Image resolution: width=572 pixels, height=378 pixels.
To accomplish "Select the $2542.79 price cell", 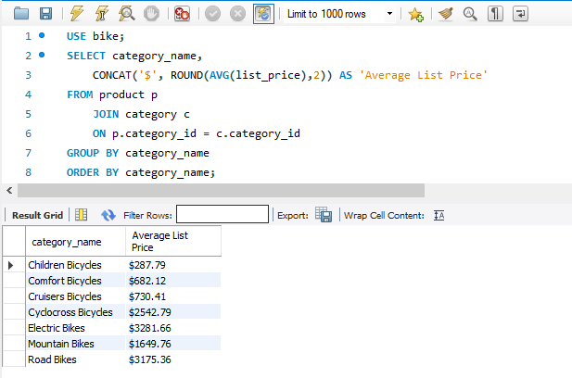I will pyautogui.click(x=173, y=312).
